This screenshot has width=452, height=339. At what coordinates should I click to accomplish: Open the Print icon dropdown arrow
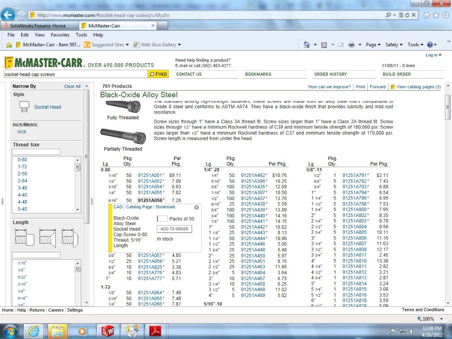click(x=360, y=45)
